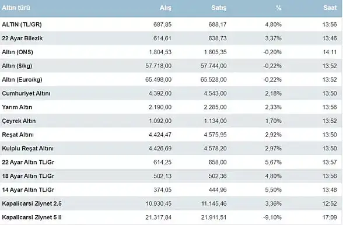Select the Altın ($/kg) row
The width and height of the screenshot is (343, 225).
point(171,66)
